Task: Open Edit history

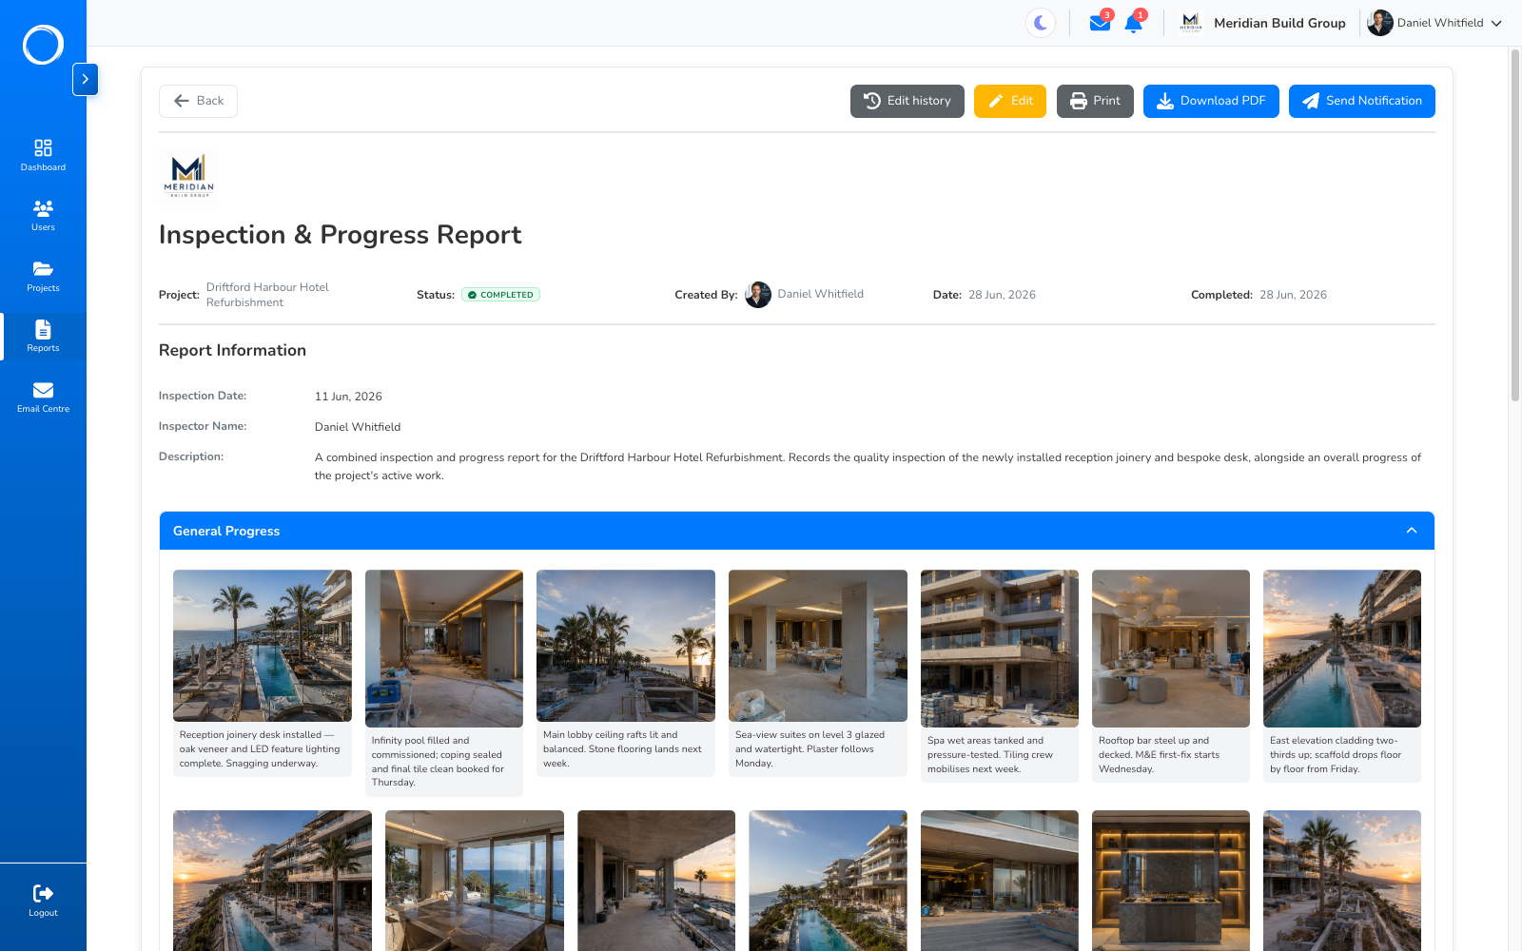Action: [907, 101]
